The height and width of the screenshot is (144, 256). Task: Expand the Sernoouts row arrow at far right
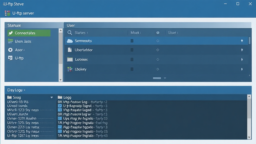[242, 41]
